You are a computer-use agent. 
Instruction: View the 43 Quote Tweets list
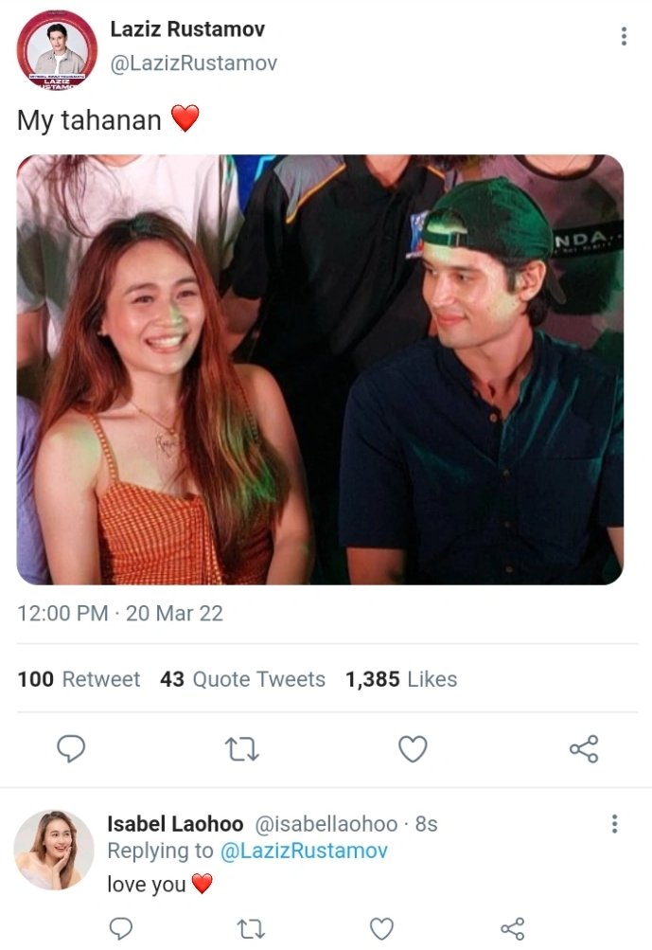coord(242,679)
